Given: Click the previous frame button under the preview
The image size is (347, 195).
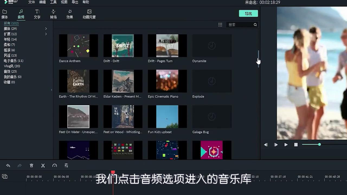Looking at the screenshot, I should (266, 145).
